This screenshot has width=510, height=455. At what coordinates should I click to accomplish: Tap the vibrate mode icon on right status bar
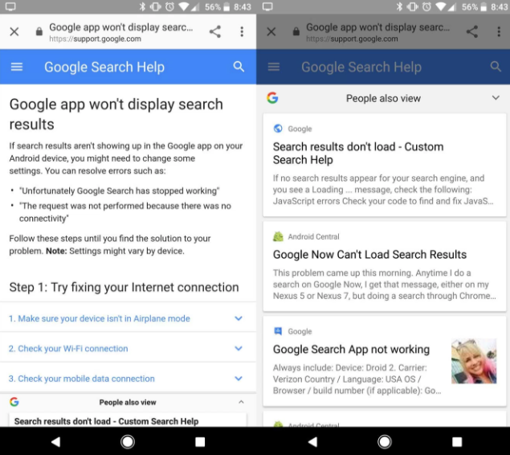(x=413, y=6)
